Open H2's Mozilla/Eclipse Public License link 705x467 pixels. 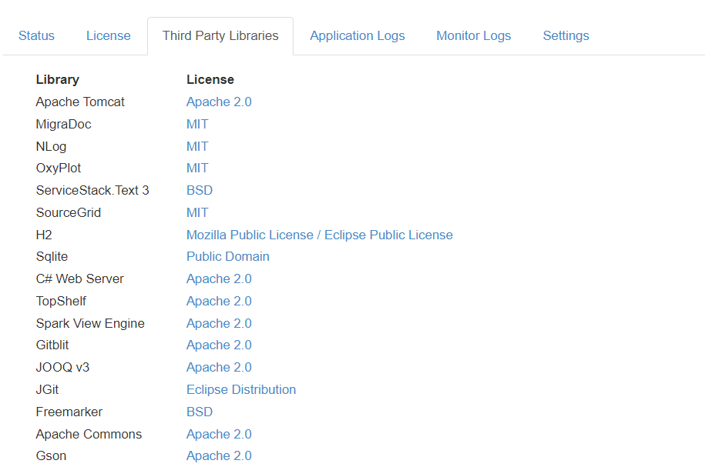[319, 235]
